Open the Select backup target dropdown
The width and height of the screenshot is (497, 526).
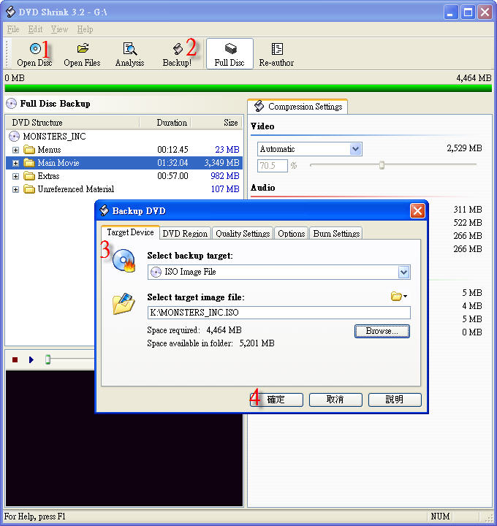pyautogui.click(x=403, y=272)
